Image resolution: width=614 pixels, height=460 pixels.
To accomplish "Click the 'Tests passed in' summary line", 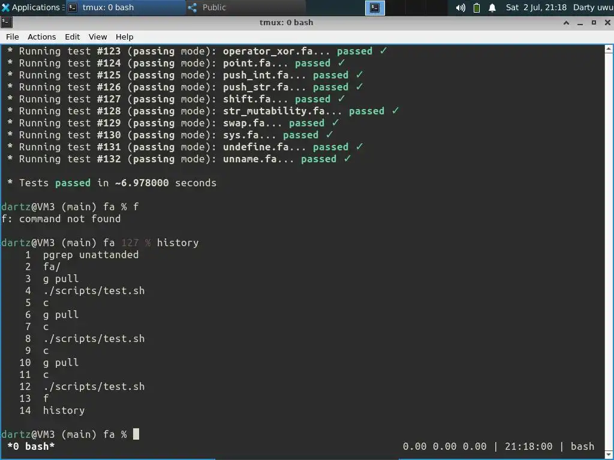I will [112, 183].
